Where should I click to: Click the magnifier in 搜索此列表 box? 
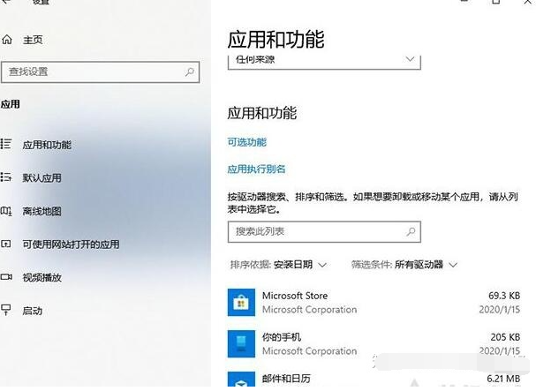[x=411, y=232]
